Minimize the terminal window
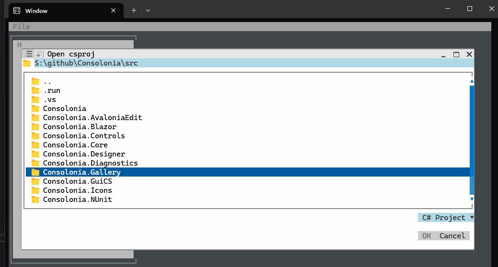Screen dimensions: 498x267 click(x=448, y=9)
